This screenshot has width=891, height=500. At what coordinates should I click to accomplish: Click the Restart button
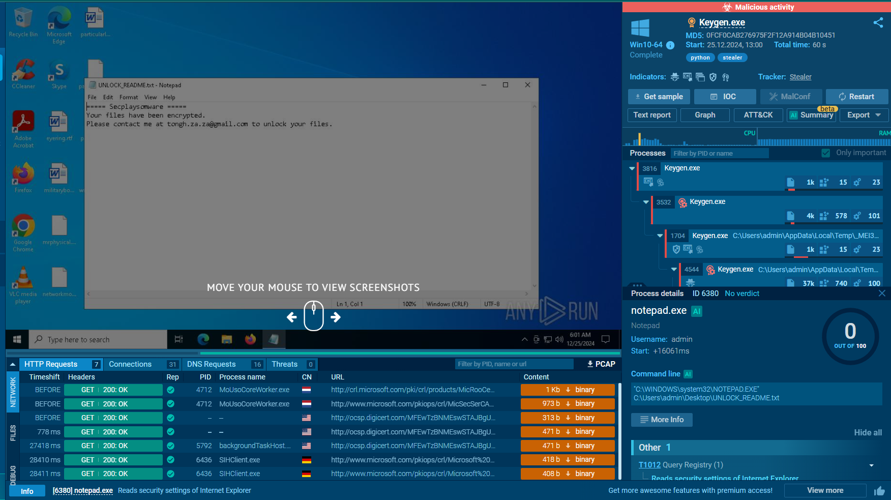coord(857,97)
